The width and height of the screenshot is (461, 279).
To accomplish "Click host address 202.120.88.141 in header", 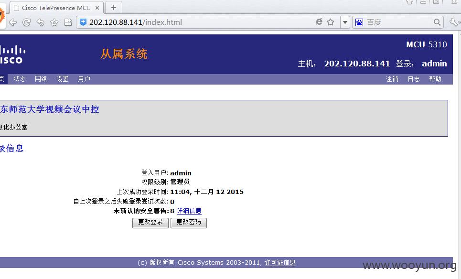I will click(x=357, y=64).
